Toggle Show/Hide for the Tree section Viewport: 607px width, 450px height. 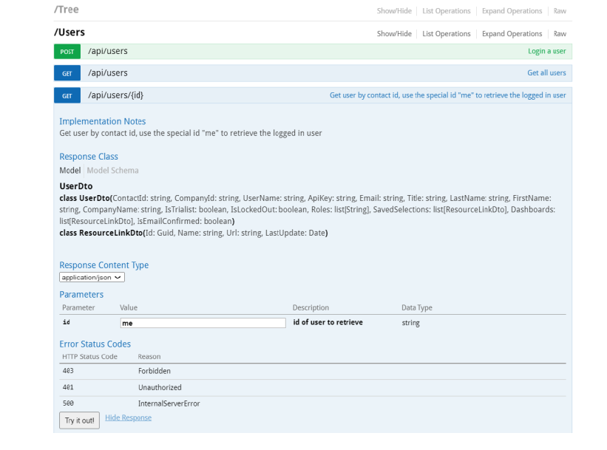click(x=394, y=11)
